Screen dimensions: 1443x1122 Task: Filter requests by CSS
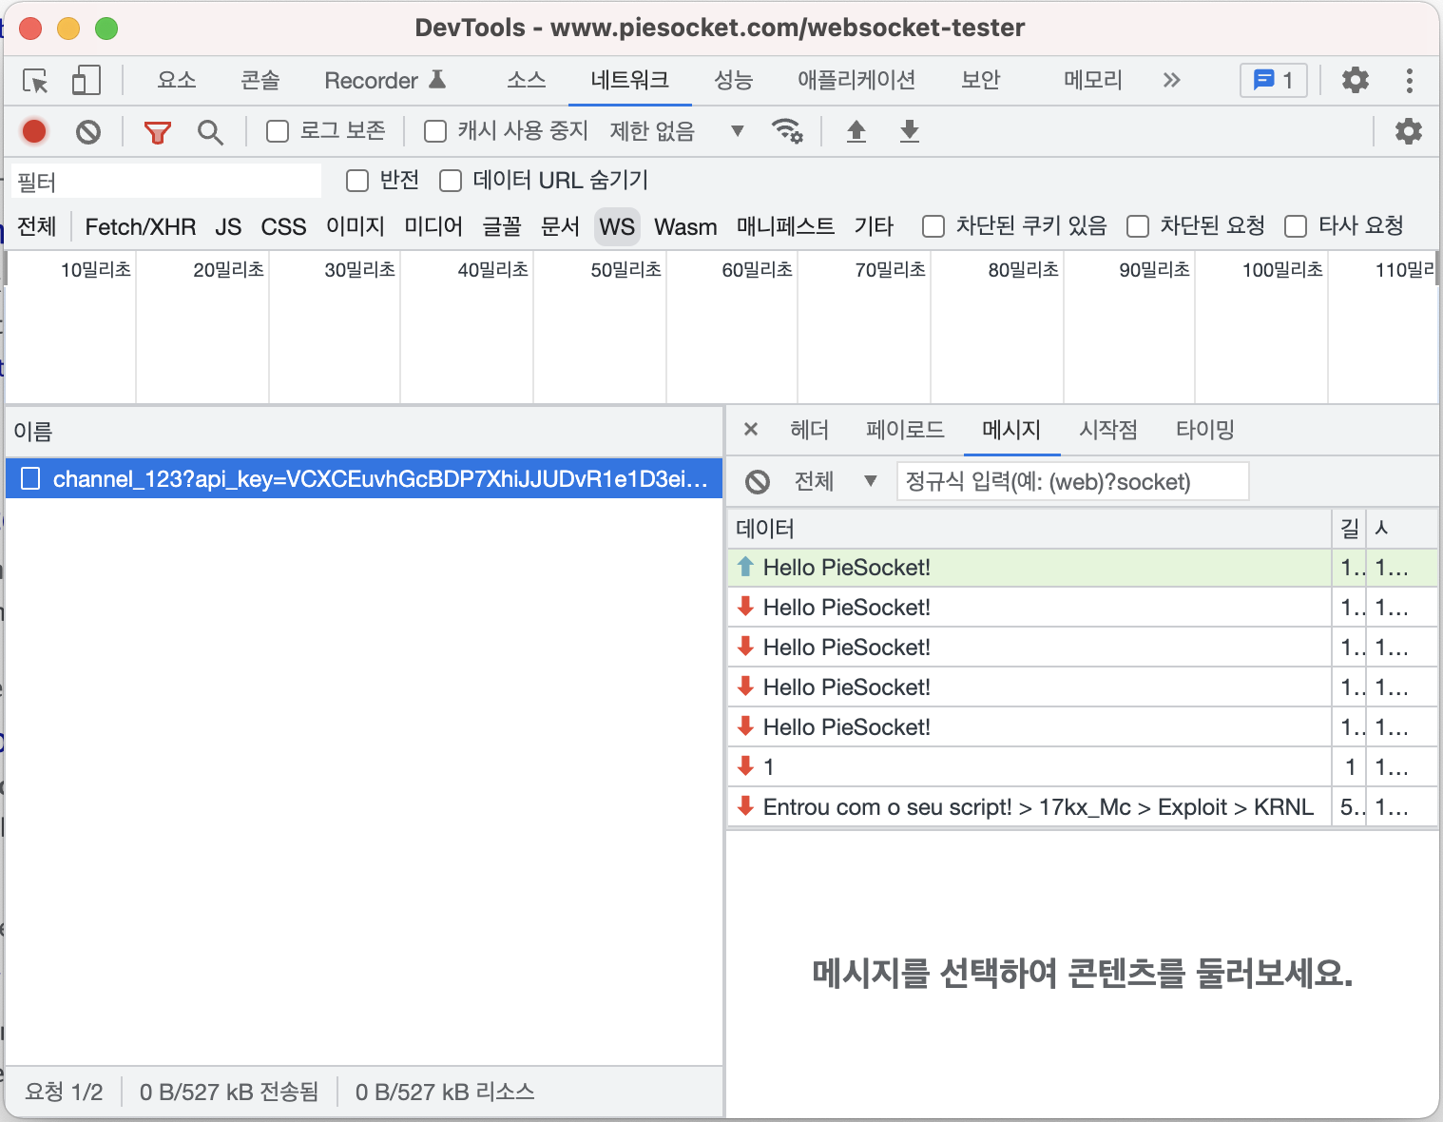tap(283, 226)
